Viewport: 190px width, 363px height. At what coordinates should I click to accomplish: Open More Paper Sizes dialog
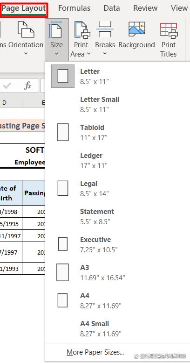click(x=95, y=352)
